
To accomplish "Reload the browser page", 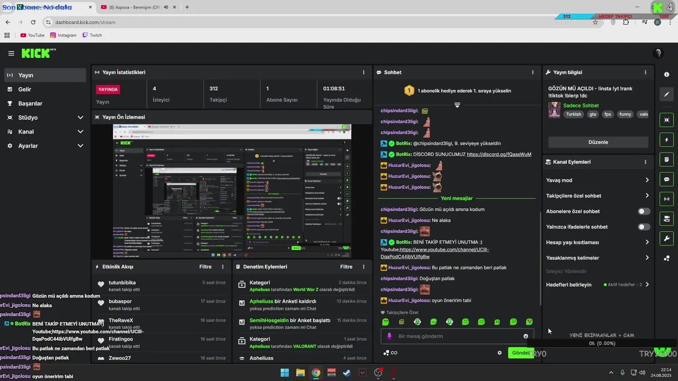I will click(x=33, y=22).
